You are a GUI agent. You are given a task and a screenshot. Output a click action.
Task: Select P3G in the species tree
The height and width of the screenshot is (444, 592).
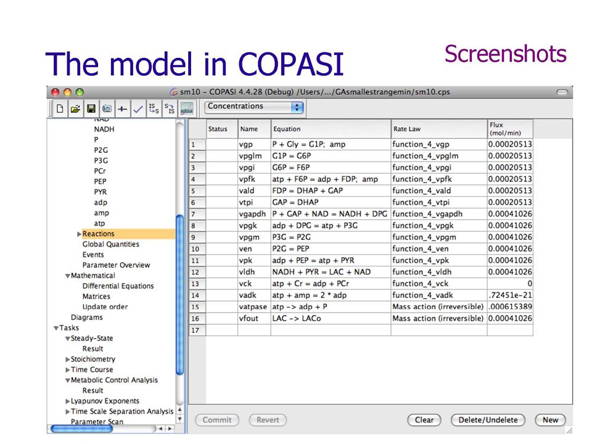[101, 161]
